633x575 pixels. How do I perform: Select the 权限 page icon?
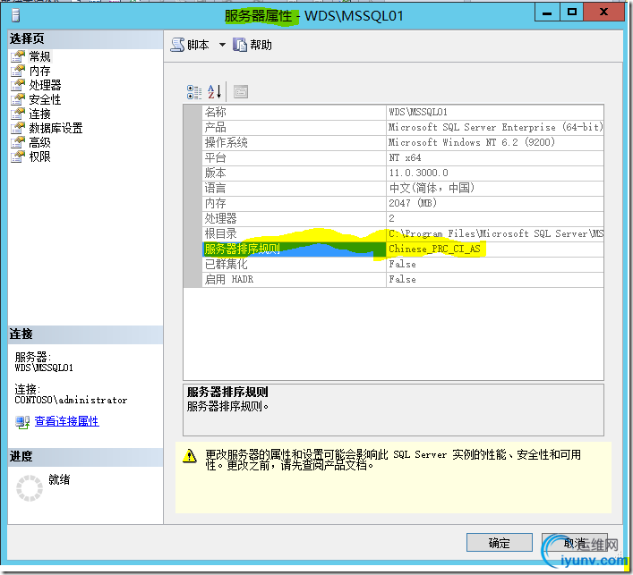[x=18, y=156]
